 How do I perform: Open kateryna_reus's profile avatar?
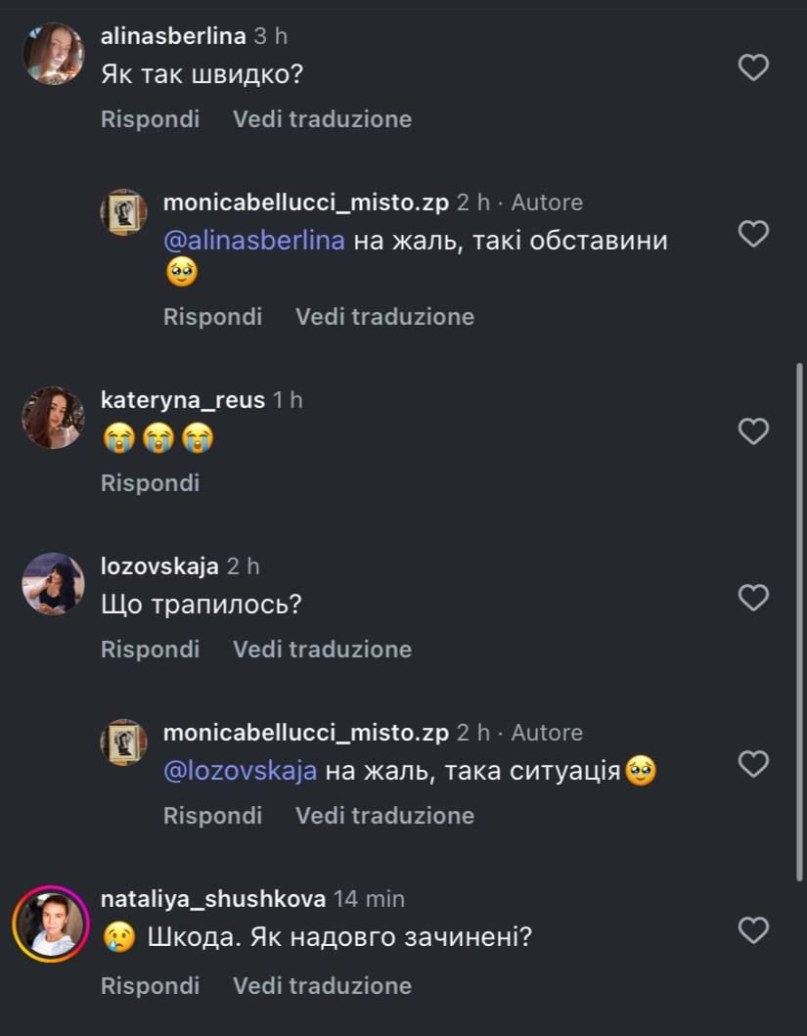[53, 418]
